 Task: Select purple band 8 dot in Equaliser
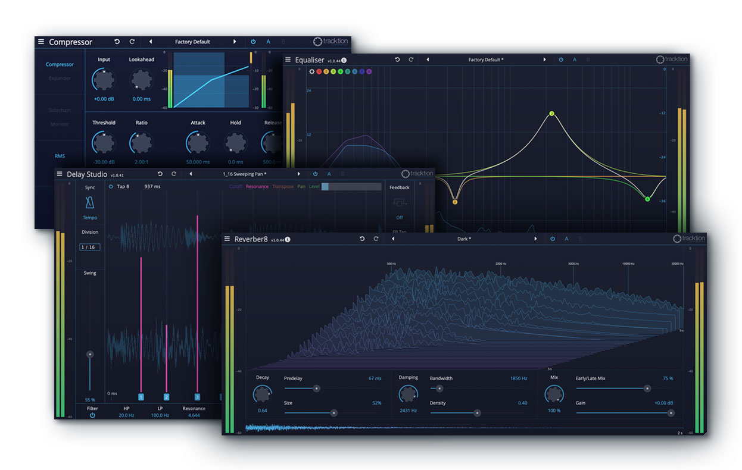(x=369, y=71)
